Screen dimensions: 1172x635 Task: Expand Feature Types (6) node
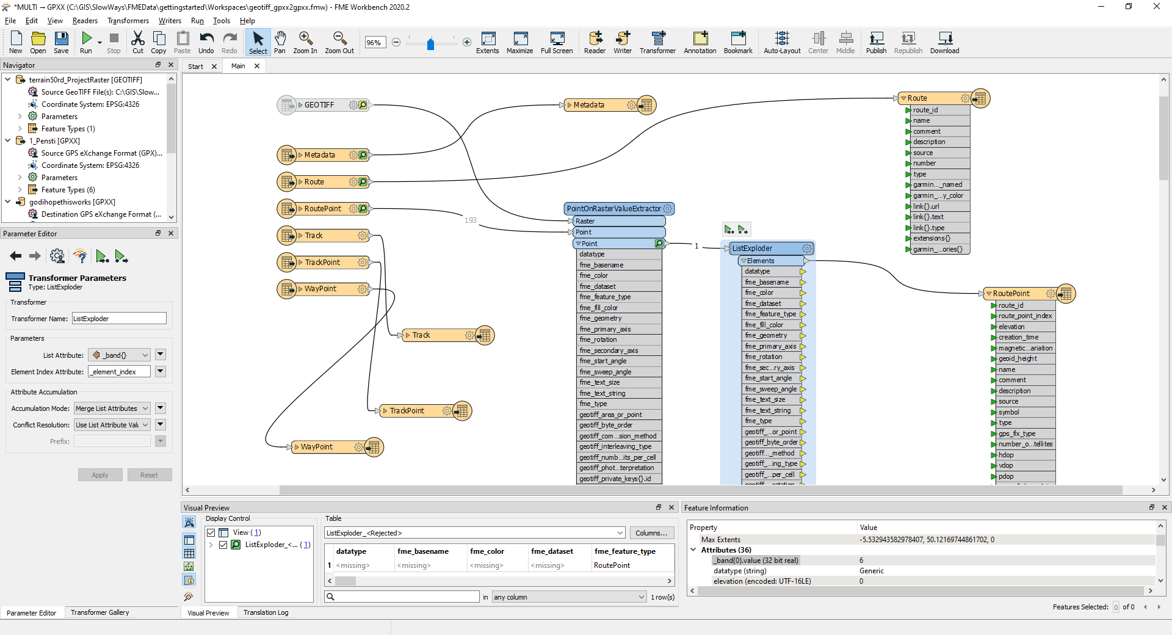coord(20,189)
